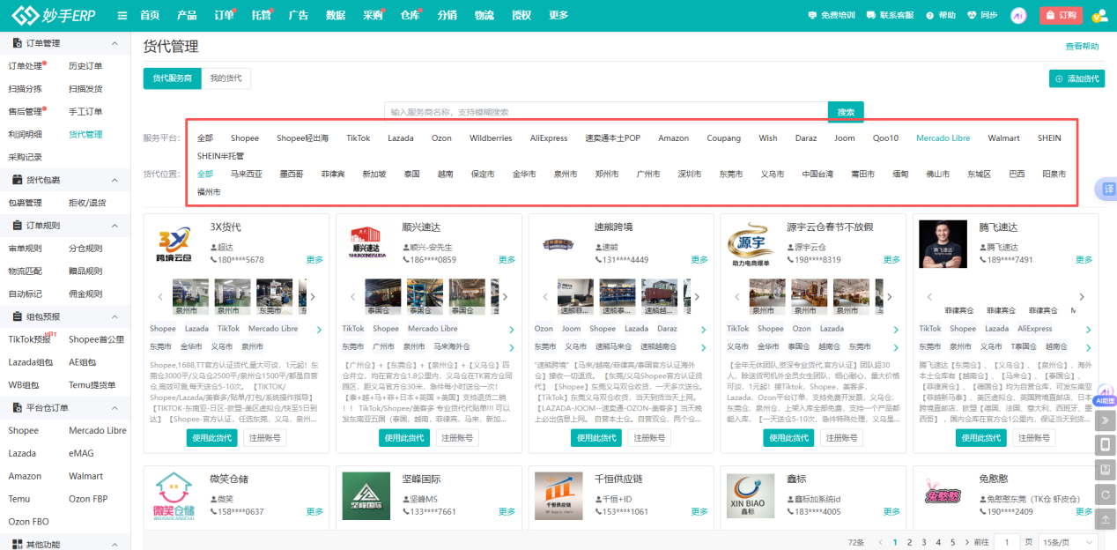Switch to the 我的货代 tab
The image size is (1117, 550).
pos(226,78)
